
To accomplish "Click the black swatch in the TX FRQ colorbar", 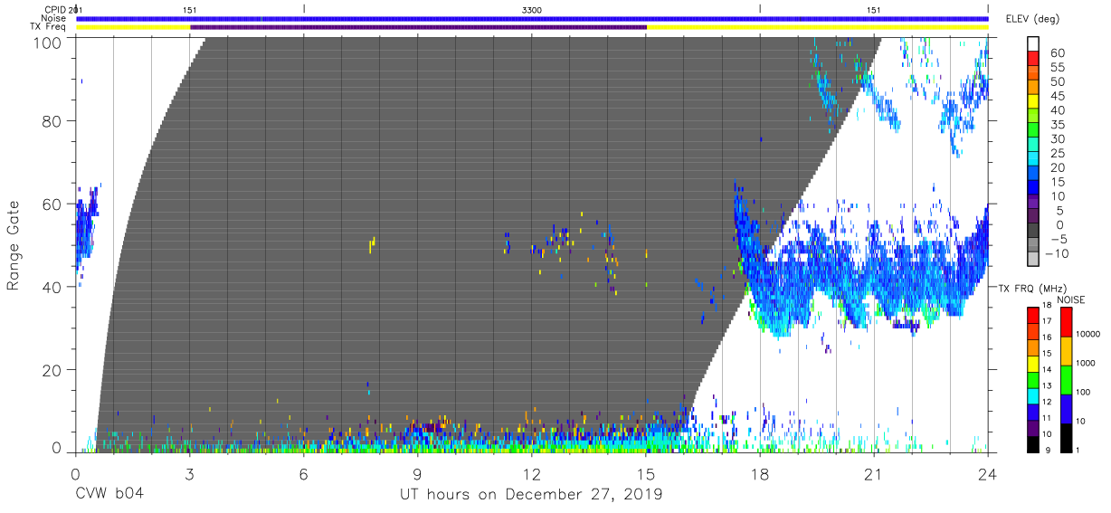I will click(1033, 444).
